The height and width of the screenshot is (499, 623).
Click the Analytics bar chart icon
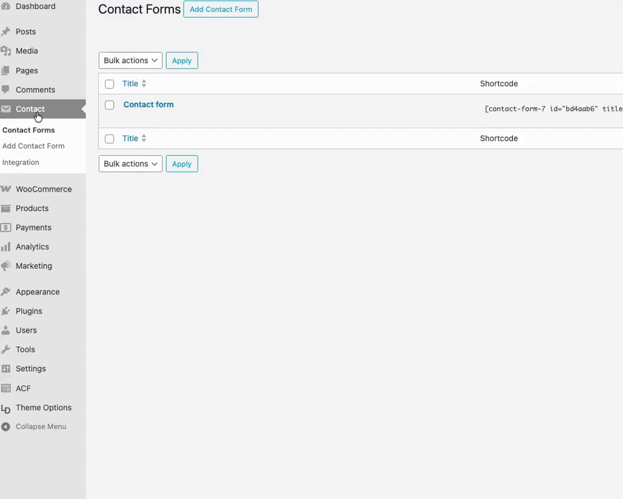click(x=6, y=247)
